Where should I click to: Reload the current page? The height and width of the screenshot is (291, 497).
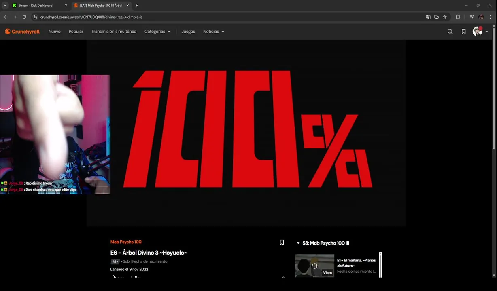point(24,17)
